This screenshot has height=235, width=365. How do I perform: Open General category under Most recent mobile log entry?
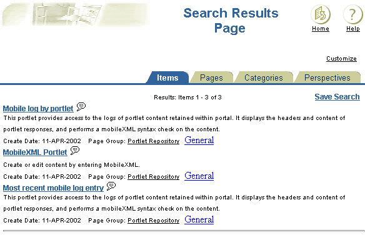click(199, 219)
